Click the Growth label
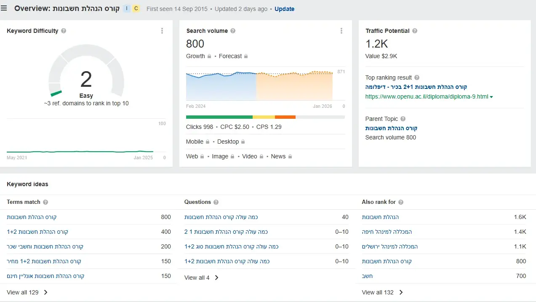The width and height of the screenshot is (536, 302). (x=195, y=56)
